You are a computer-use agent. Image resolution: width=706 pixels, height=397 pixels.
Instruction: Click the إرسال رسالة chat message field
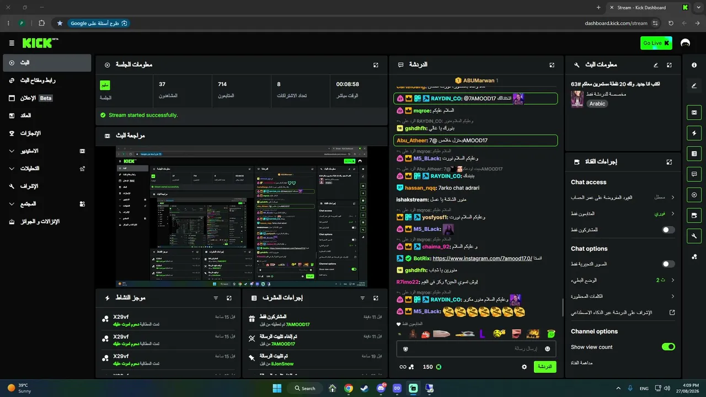click(476, 348)
